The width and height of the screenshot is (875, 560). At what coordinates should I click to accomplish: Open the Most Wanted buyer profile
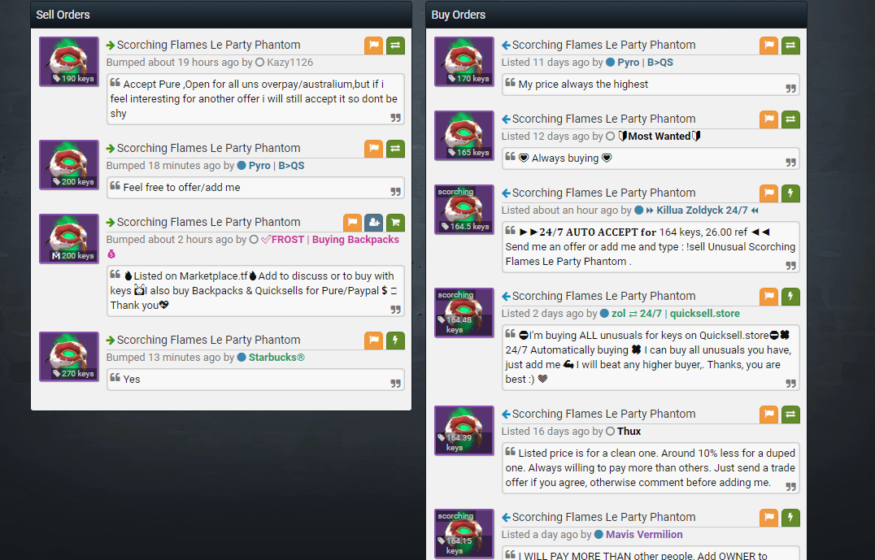(659, 136)
